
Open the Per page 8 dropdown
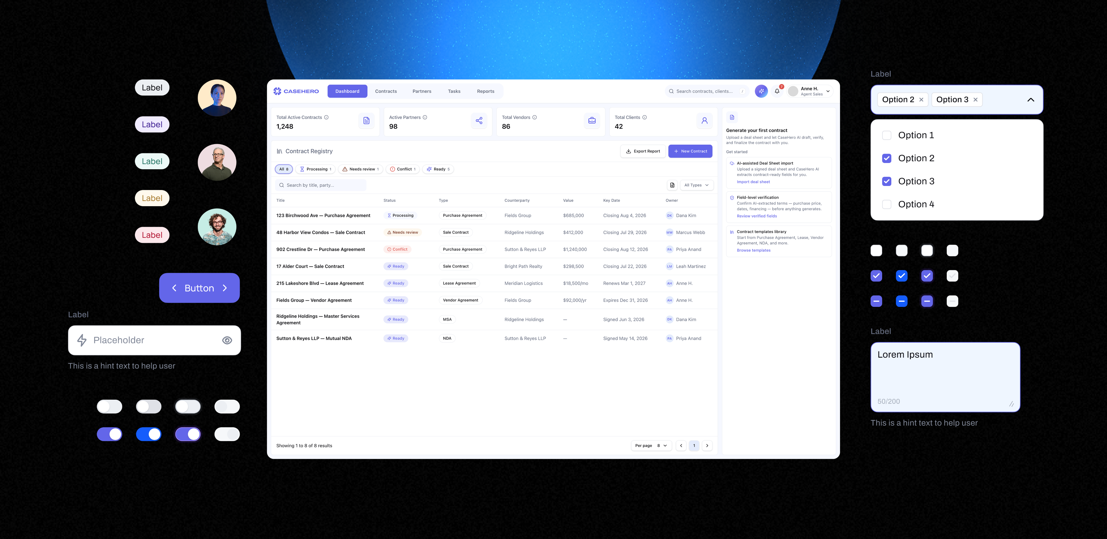tap(651, 445)
